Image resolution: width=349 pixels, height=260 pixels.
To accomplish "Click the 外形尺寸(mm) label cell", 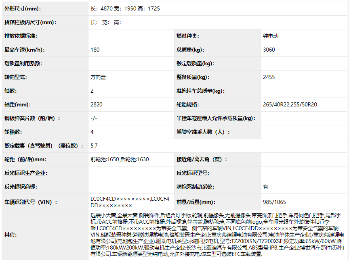I will point(23,8).
